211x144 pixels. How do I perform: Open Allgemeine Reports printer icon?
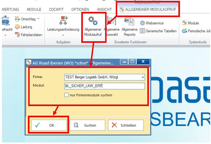coord(129,22)
